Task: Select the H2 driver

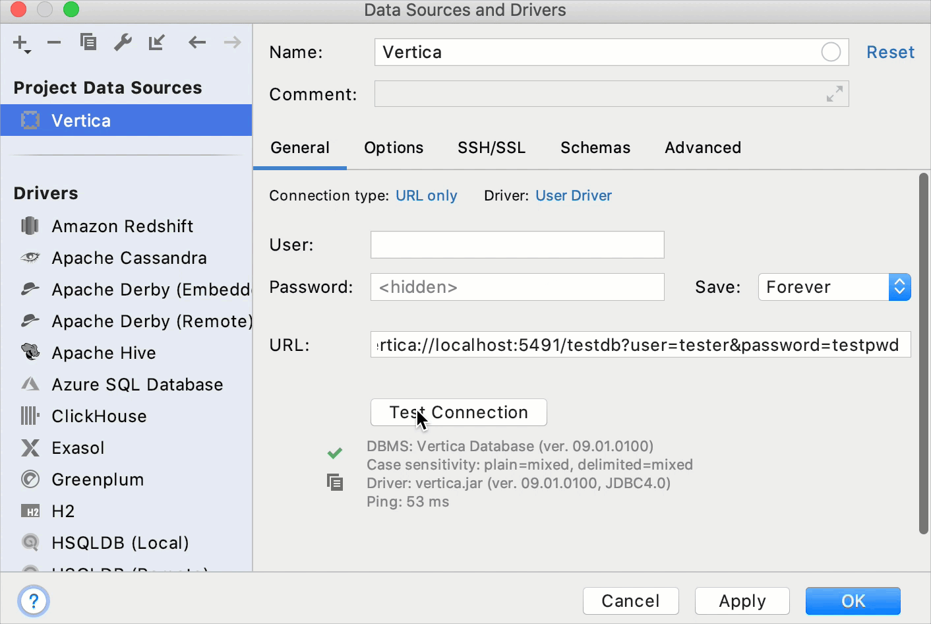Action: tap(126, 511)
